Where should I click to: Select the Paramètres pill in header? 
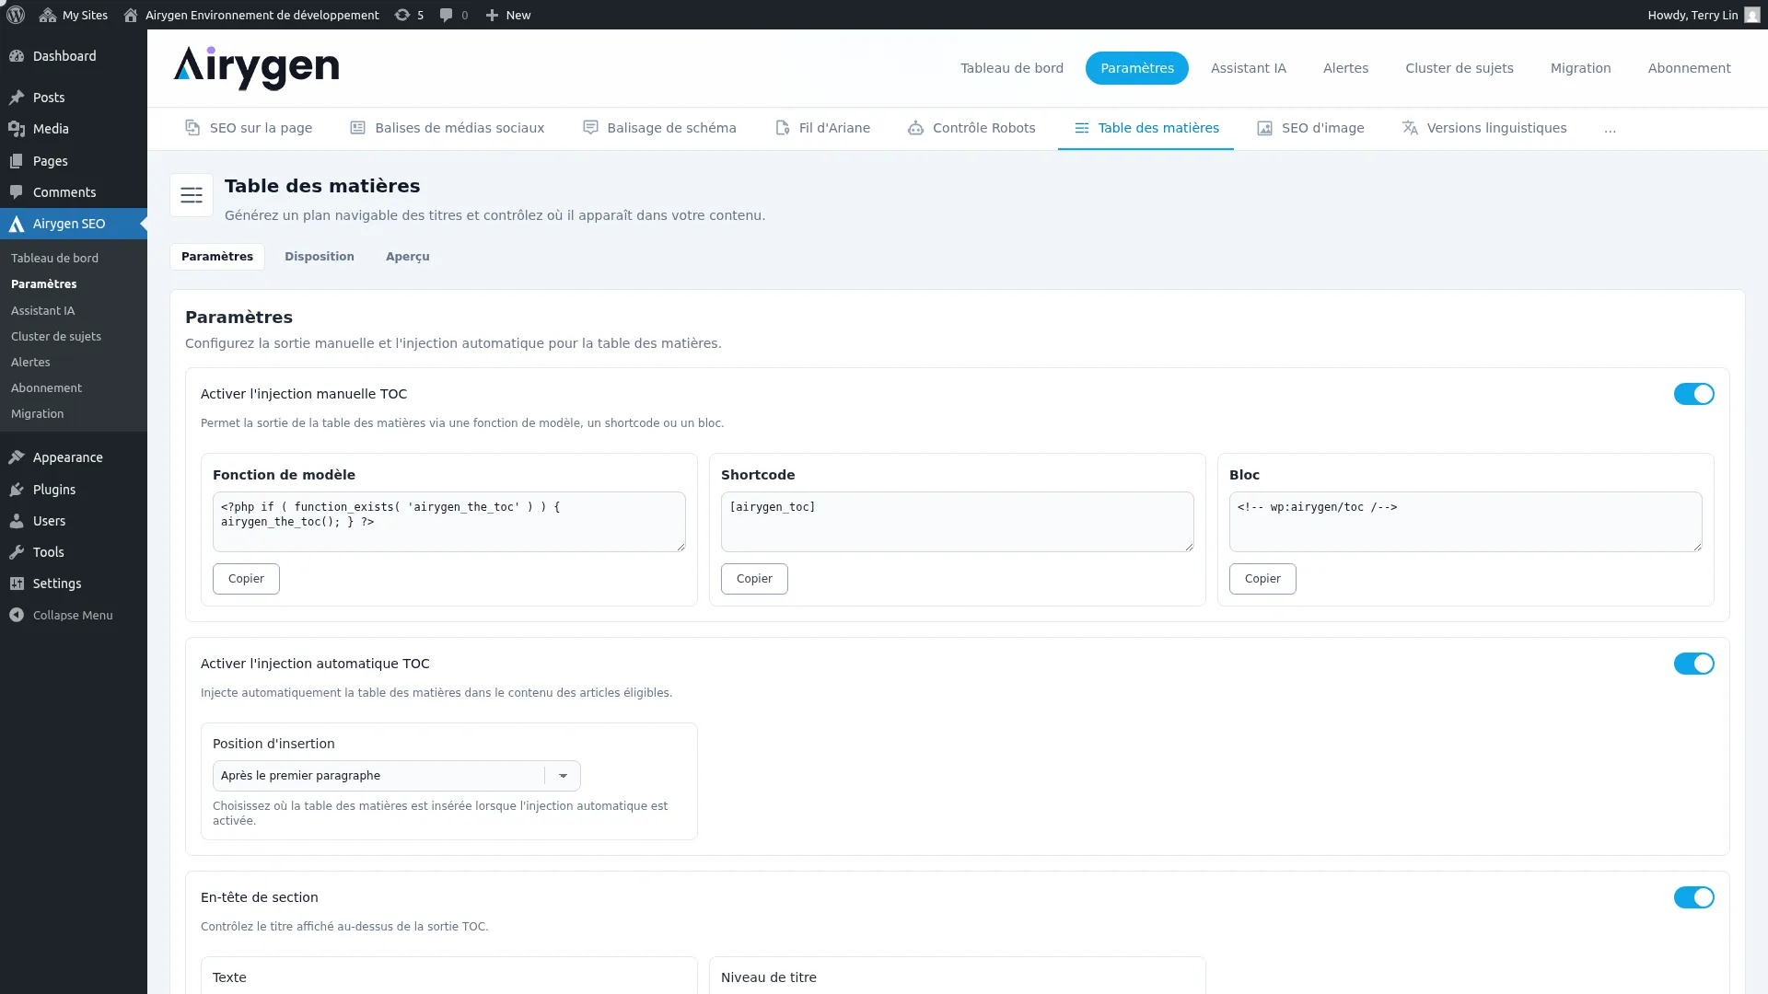click(x=1136, y=68)
